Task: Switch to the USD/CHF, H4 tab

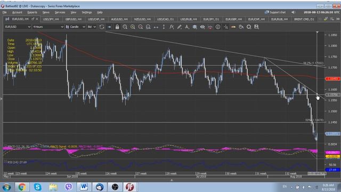Action: 96,19
